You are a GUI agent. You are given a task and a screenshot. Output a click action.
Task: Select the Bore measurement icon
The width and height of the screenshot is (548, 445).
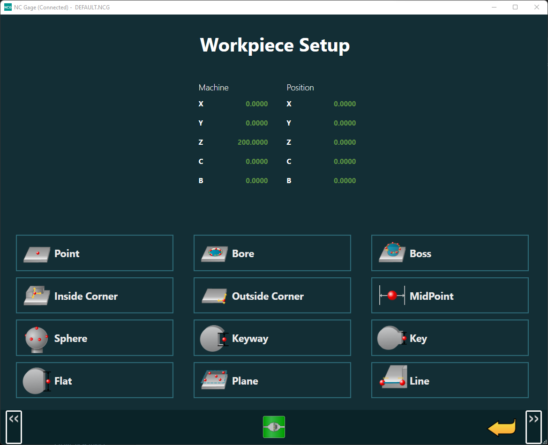coord(215,253)
